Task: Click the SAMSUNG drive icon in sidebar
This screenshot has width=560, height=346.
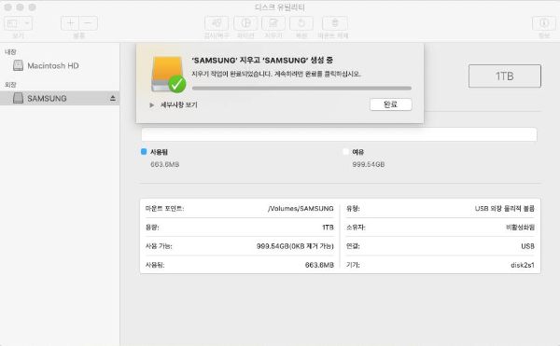Action: click(x=18, y=98)
